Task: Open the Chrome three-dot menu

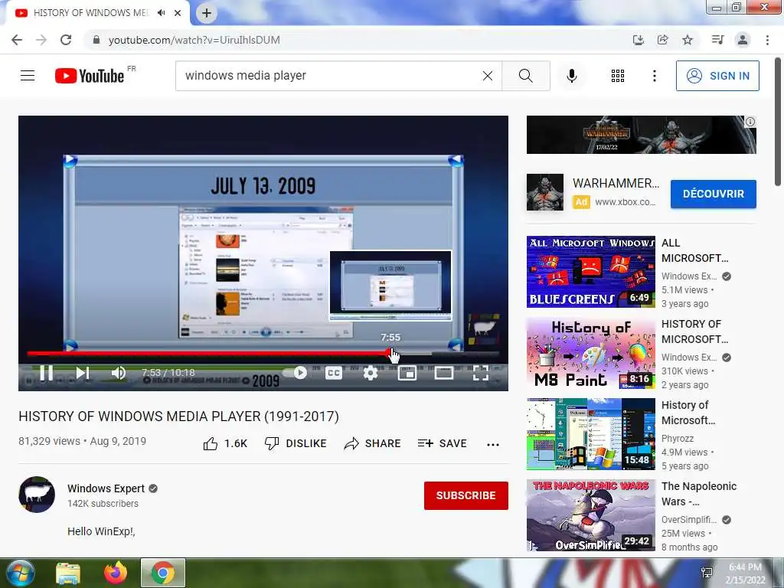Action: tap(767, 40)
